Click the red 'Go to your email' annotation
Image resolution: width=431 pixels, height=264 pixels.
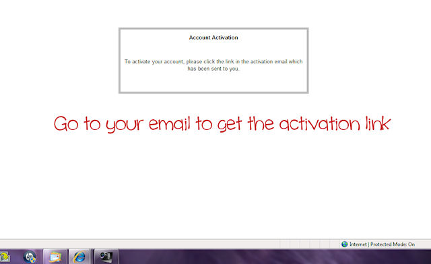pyautogui.click(x=222, y=124)
